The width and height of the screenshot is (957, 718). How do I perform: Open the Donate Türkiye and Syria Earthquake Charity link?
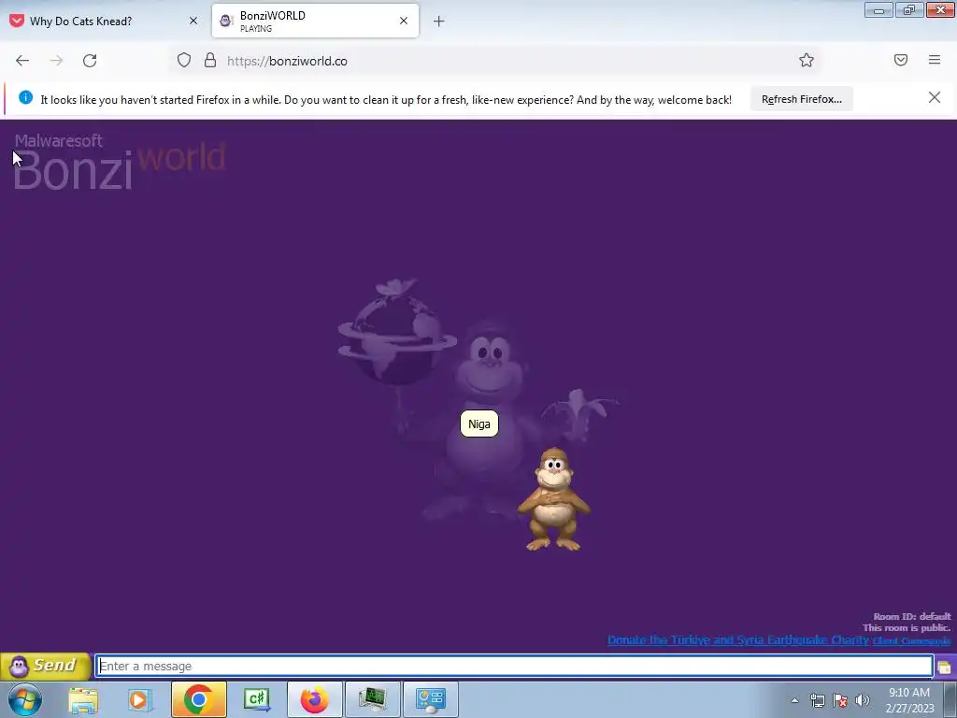738,639
